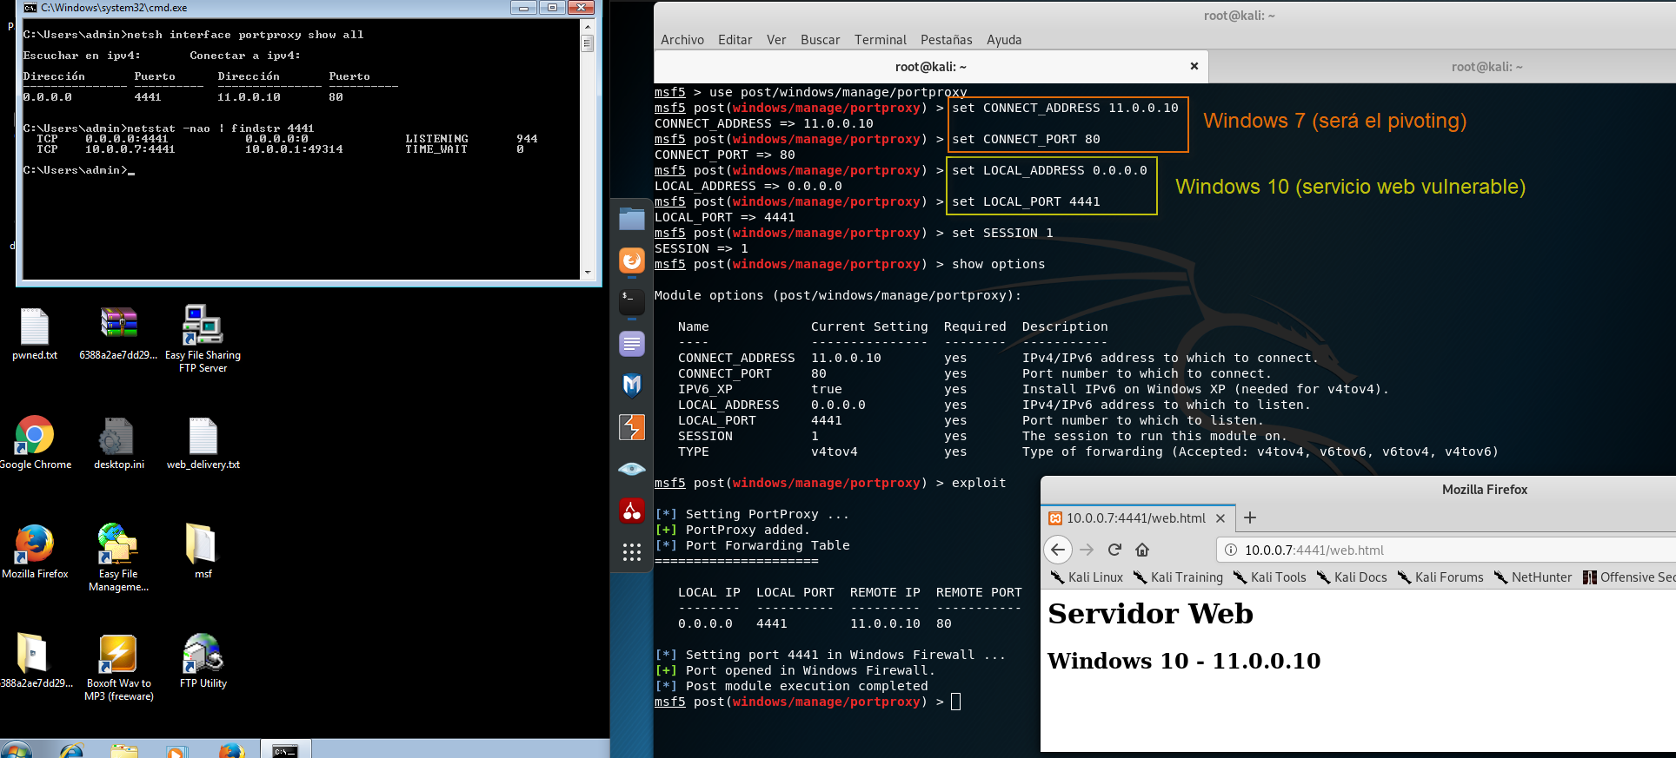Open the terminal icon in Kali dock
The image size is (1676, 758).
[x=632, y=301]
